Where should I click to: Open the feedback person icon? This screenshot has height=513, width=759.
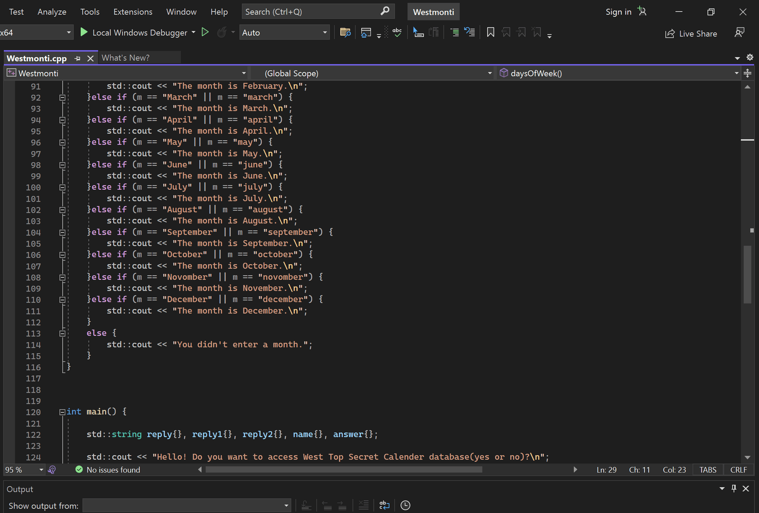coord(739,33)
